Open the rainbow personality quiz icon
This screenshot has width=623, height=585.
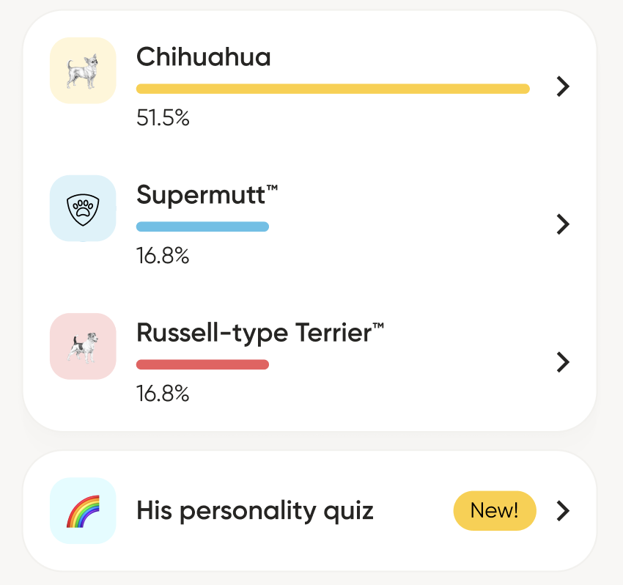[x=83, y=511]
